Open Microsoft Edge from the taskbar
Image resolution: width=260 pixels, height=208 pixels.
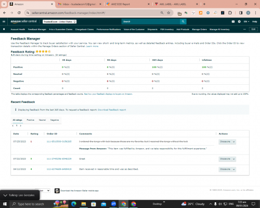[x=74, y=204]
